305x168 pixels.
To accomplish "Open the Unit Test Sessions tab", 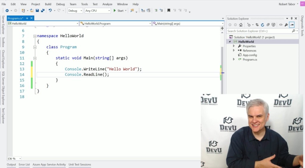I will [x=80, y=164].
